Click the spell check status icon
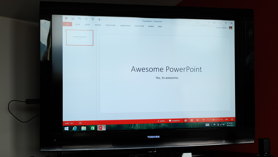The height and width of the screenshot is (157, 278). coord(80,123)
